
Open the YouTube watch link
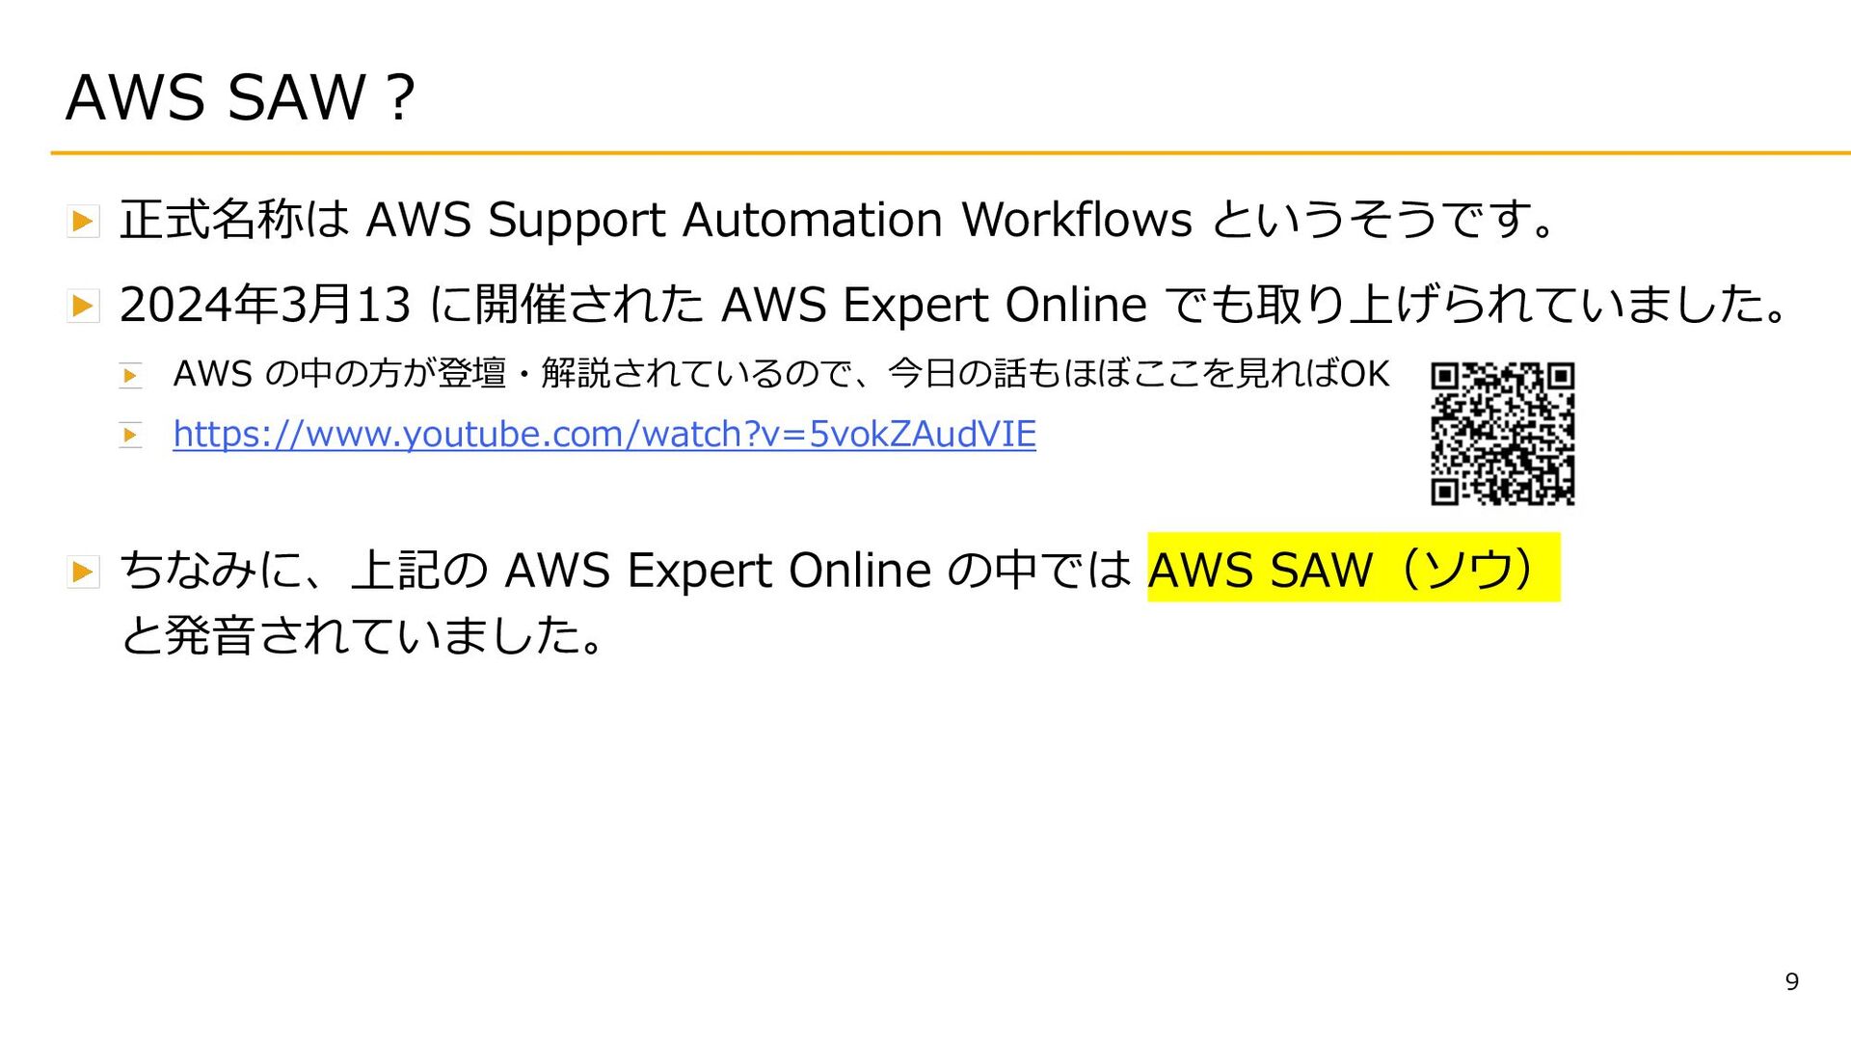tap(604, 434)
